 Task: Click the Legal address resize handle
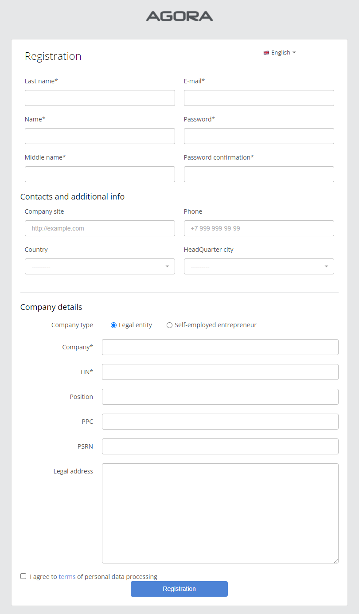(336, 561)
